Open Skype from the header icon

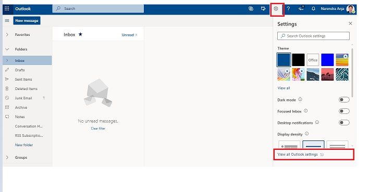[251, 9]
